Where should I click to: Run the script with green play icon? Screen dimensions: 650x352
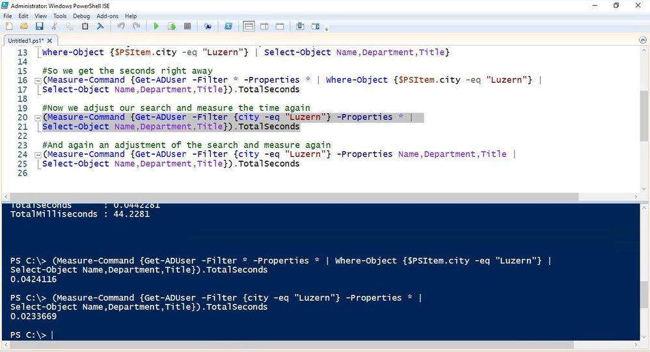[x=156, y=27]
